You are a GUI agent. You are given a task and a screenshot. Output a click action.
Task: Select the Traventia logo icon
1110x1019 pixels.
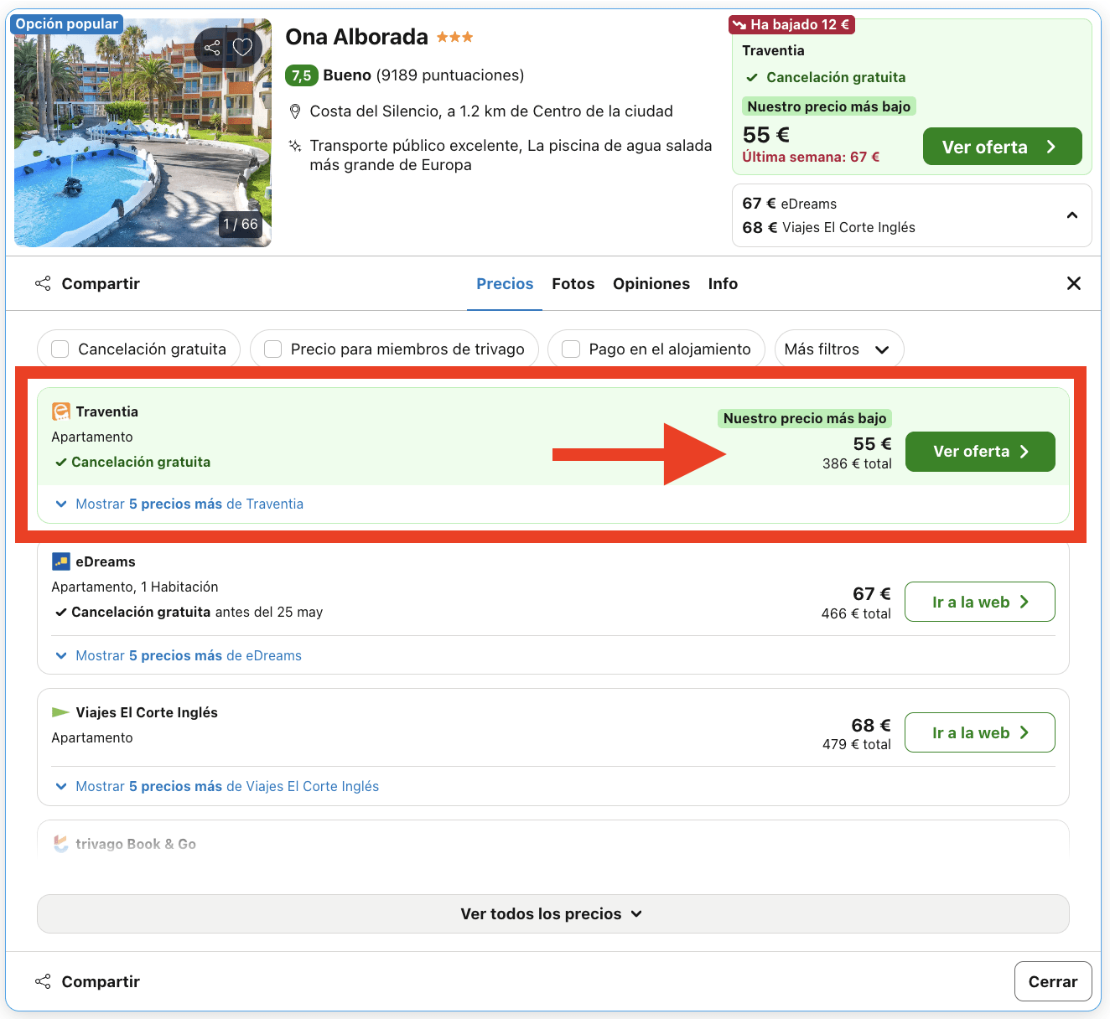tap(60, 411)
